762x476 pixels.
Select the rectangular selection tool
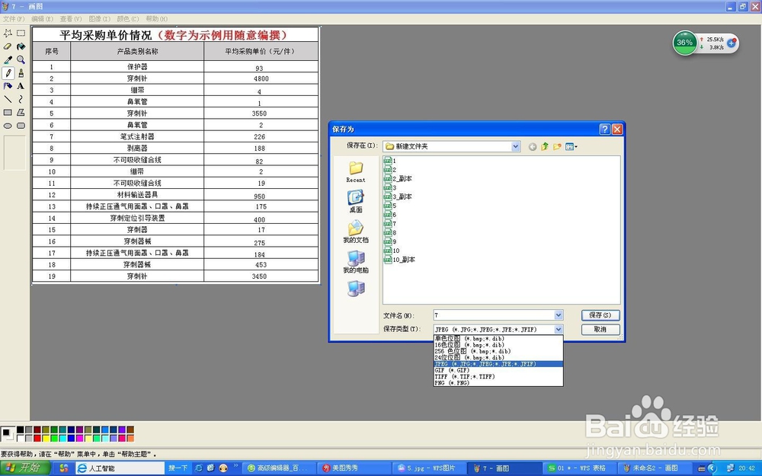[x=21, y=33]
